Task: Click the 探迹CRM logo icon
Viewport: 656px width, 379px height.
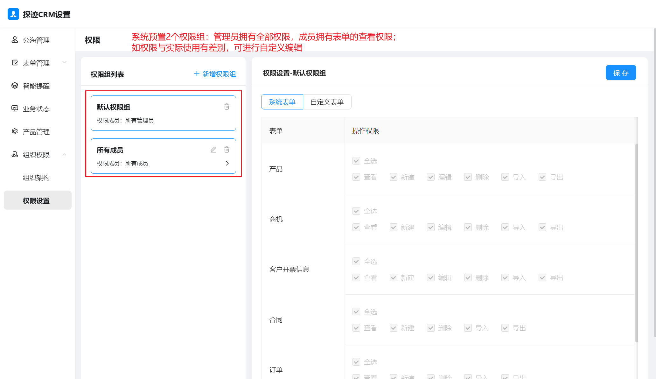Action: [13, 14]
